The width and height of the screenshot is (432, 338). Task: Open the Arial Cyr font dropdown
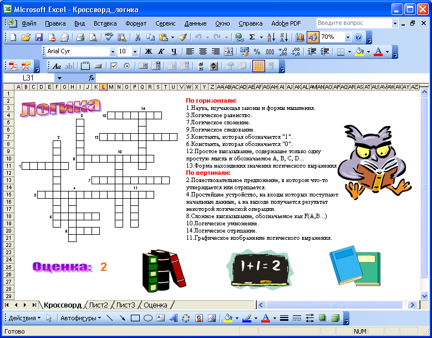click(x=113, y=52)
